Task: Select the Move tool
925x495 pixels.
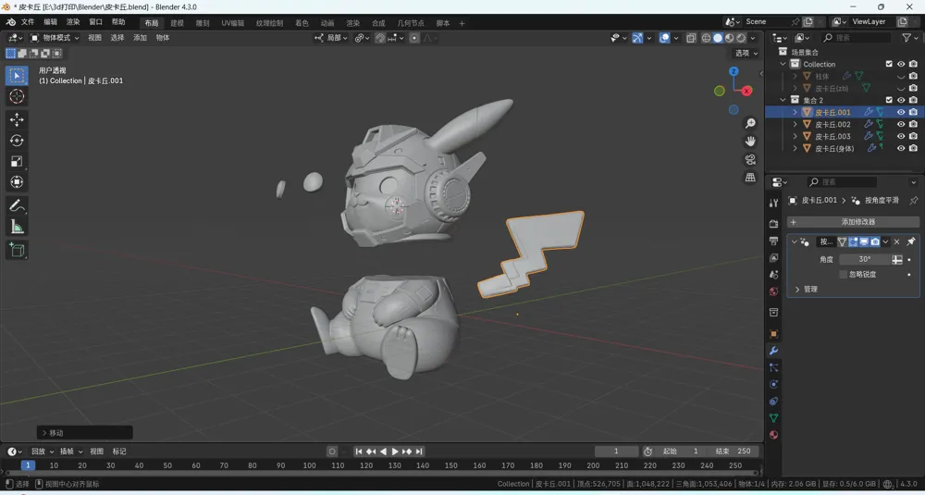Action: [x=17, y=119]
